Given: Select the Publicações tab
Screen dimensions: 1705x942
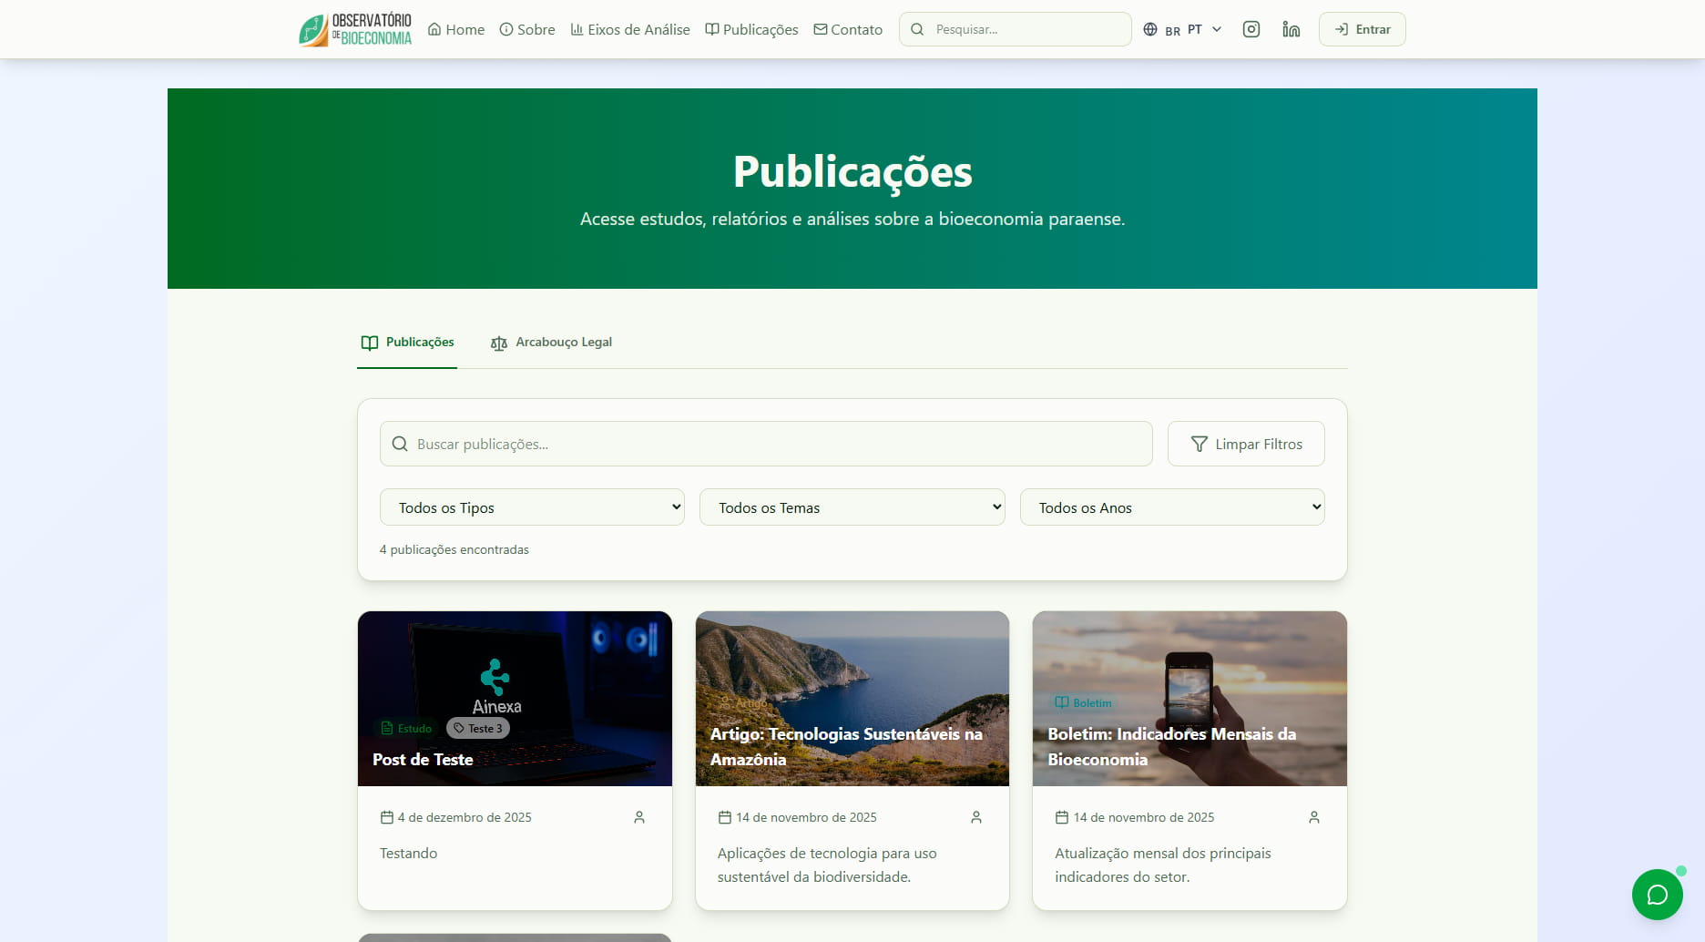Looking at the screenshot, I should (x=407, y=343).
